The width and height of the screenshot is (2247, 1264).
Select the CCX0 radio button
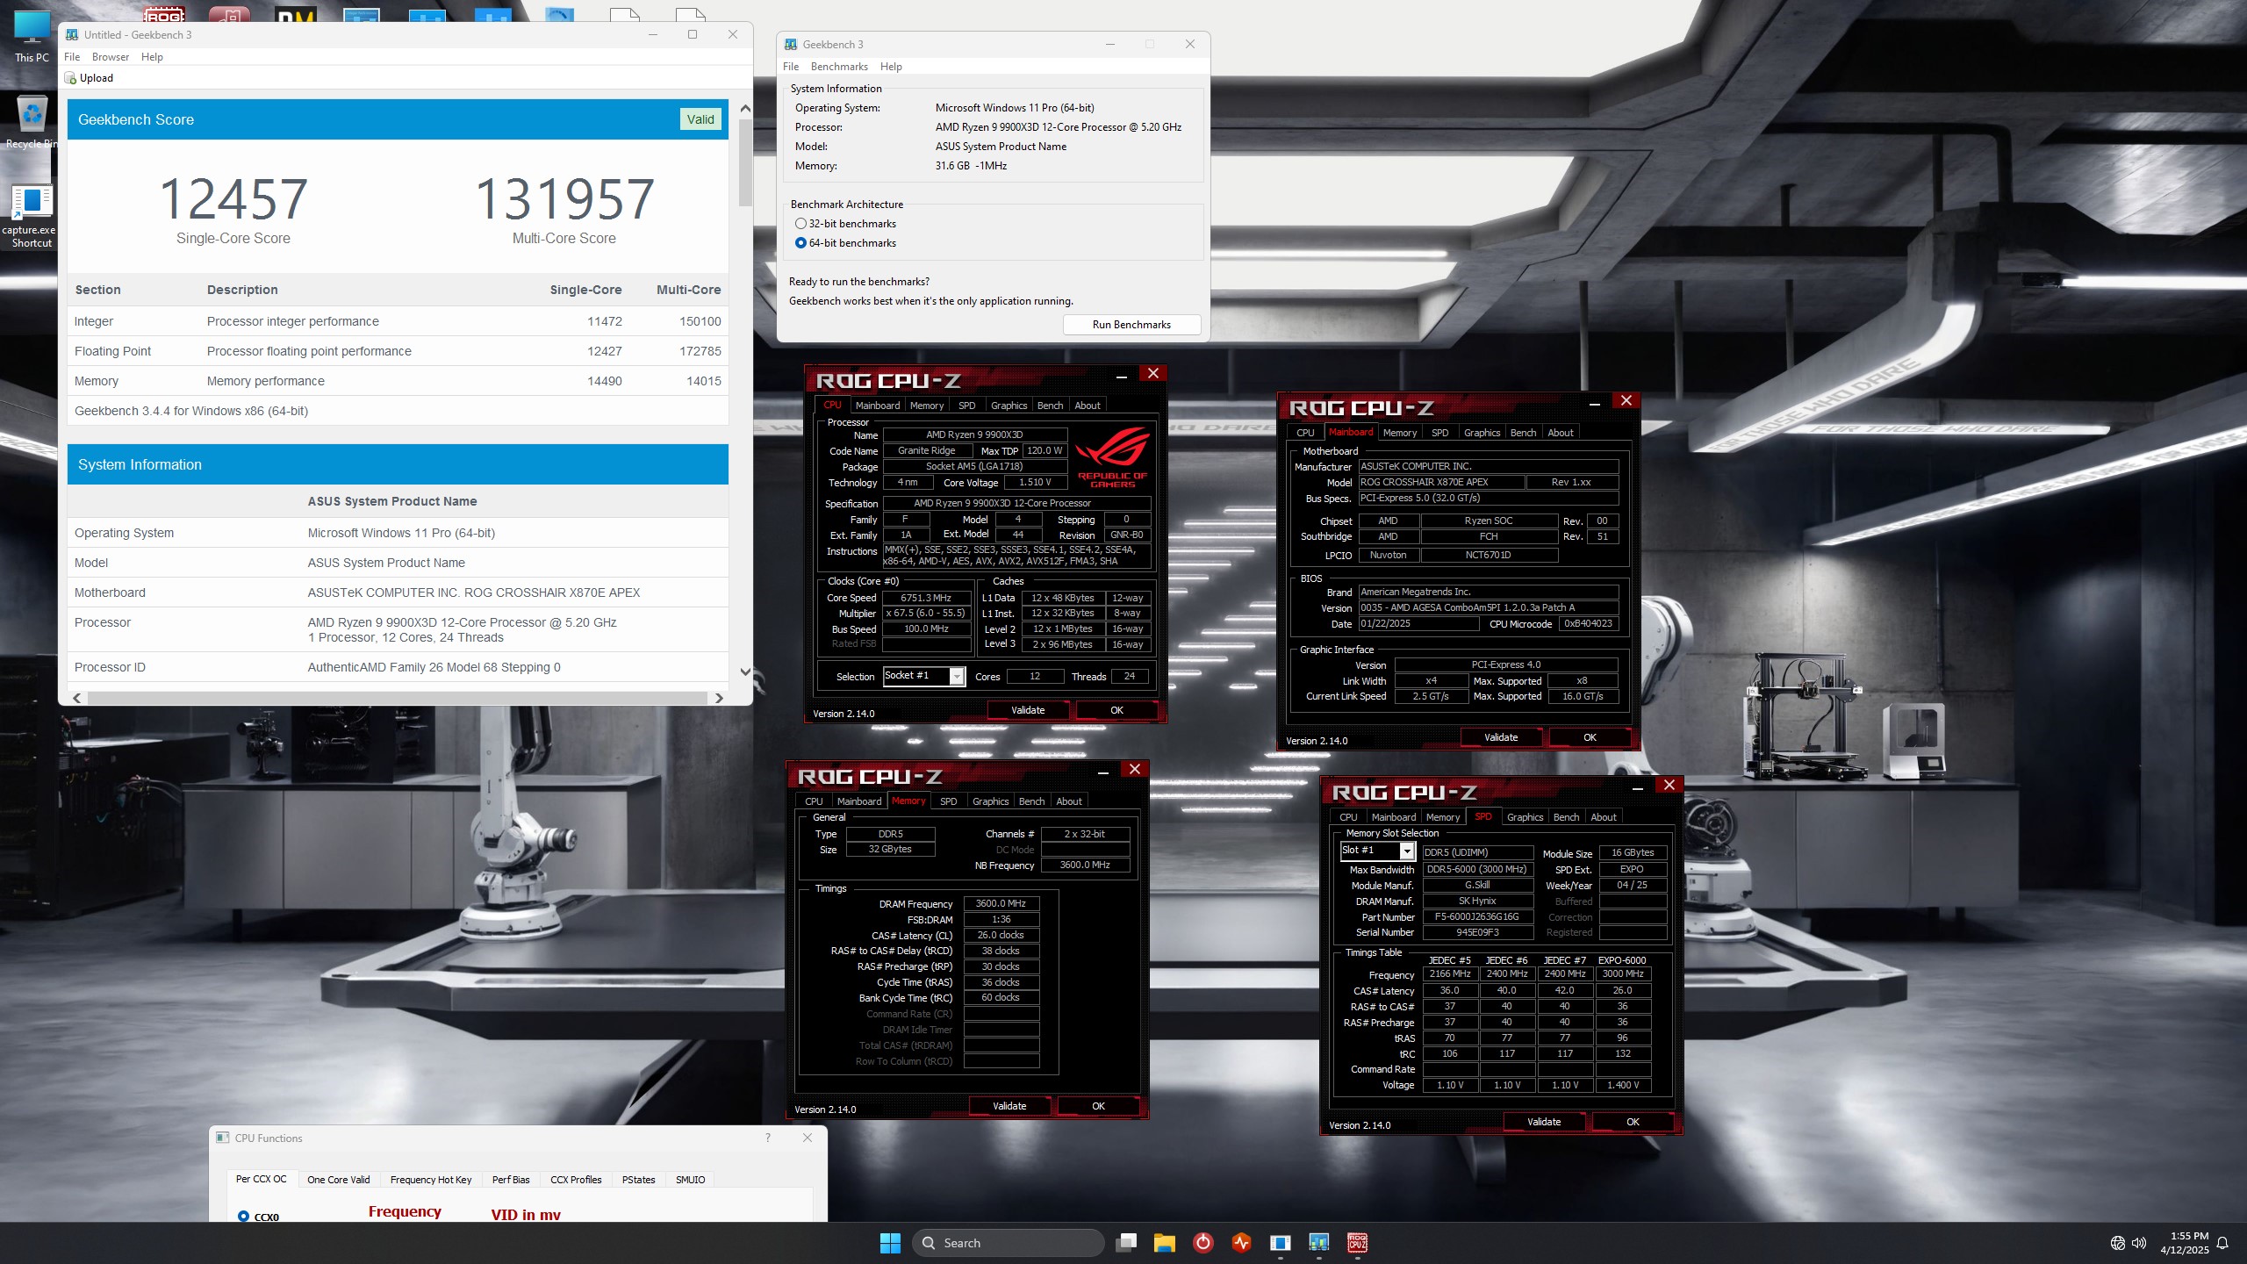pyautogui.click(x=243, y=1217)
